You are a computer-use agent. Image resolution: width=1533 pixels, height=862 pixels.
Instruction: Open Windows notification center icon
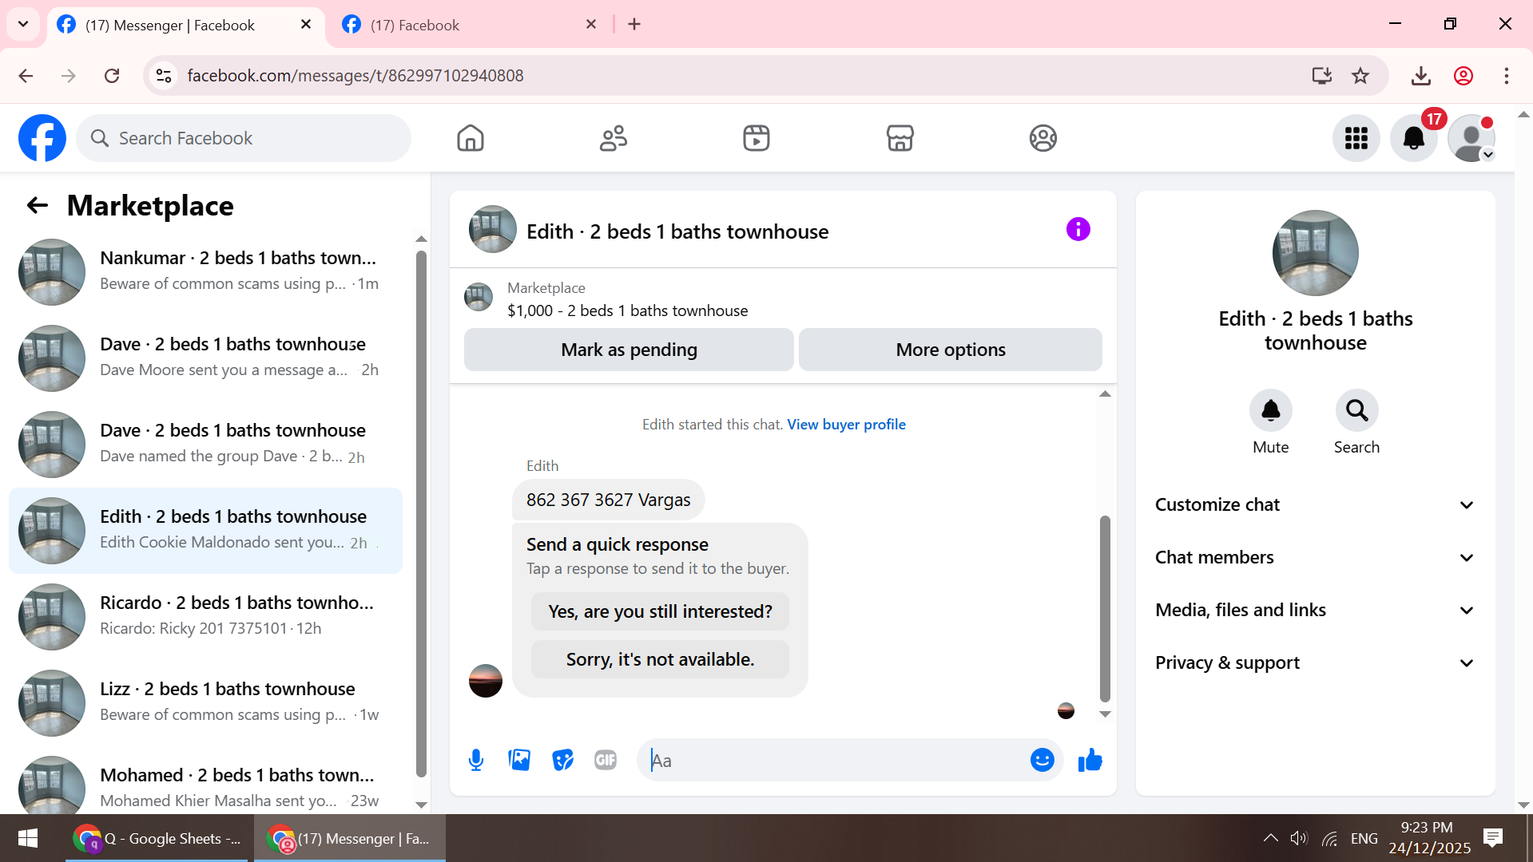(1493, 838)
